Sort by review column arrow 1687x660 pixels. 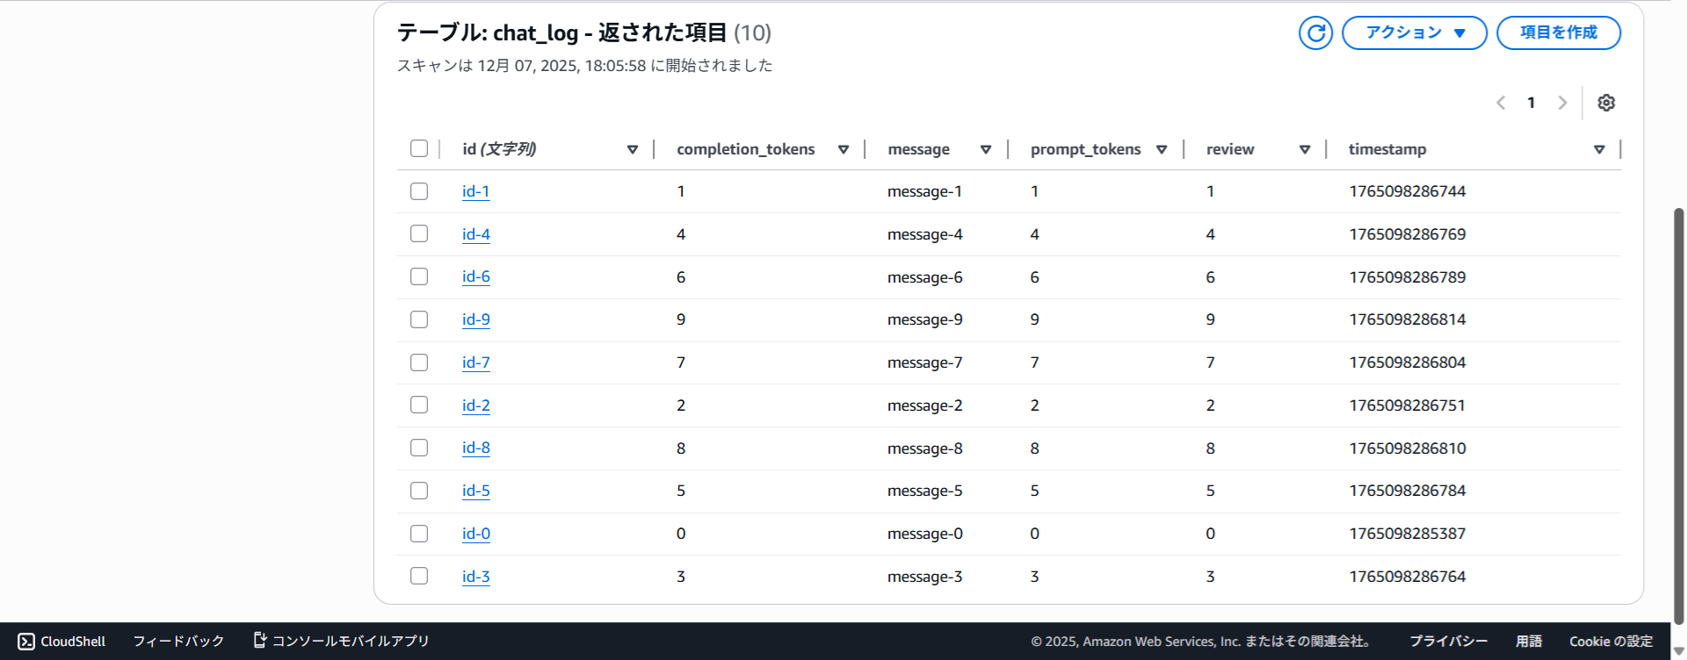[x=1305, y=149]
